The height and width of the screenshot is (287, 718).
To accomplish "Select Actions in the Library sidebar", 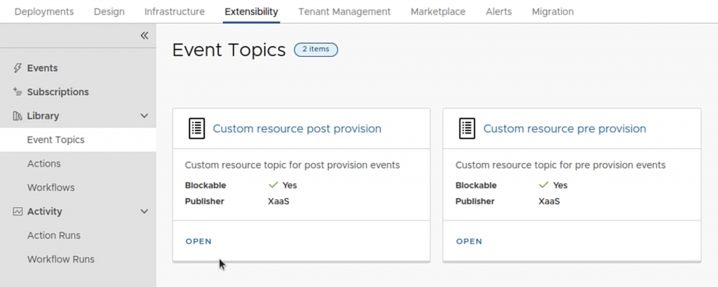I will point(43,164).
